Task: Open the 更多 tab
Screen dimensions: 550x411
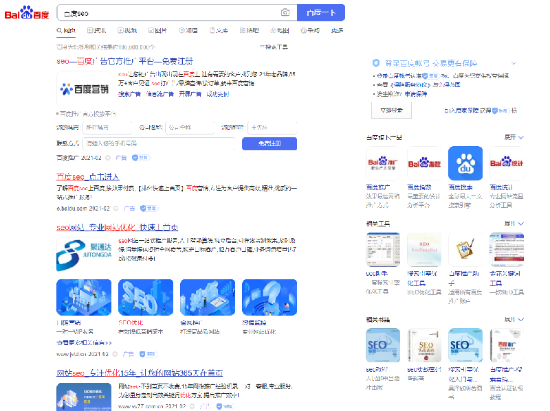Action: click(x=337, y=30)
